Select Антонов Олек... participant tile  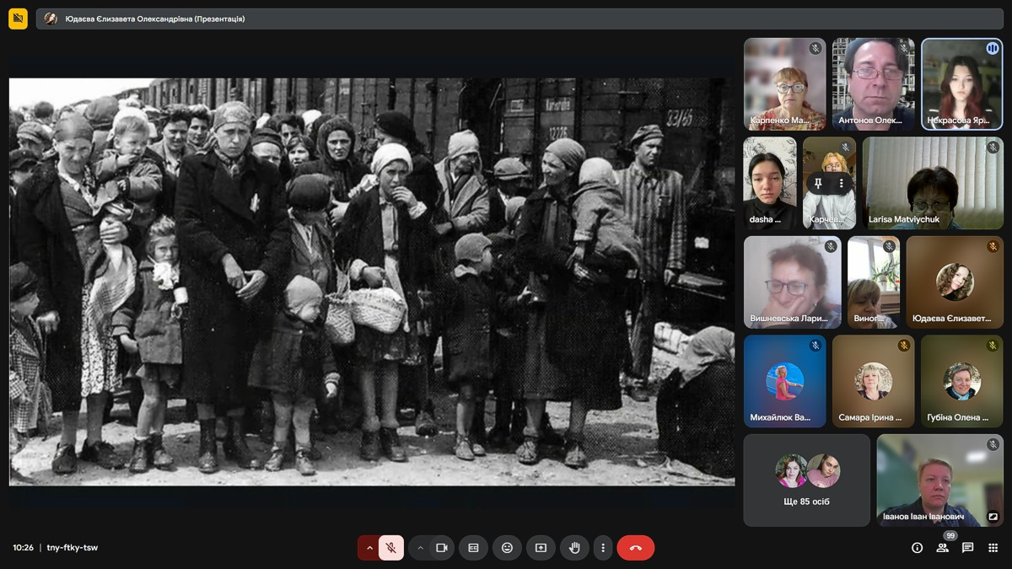click(874, 84)
